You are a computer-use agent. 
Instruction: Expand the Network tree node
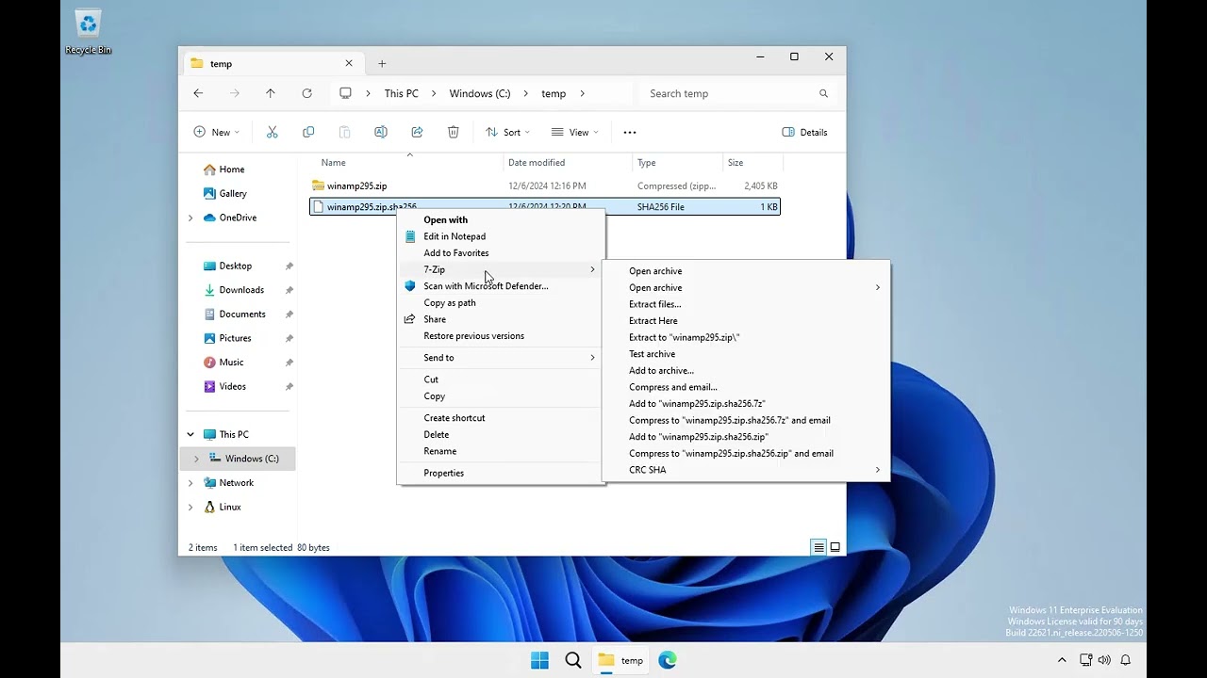[190, 482]
